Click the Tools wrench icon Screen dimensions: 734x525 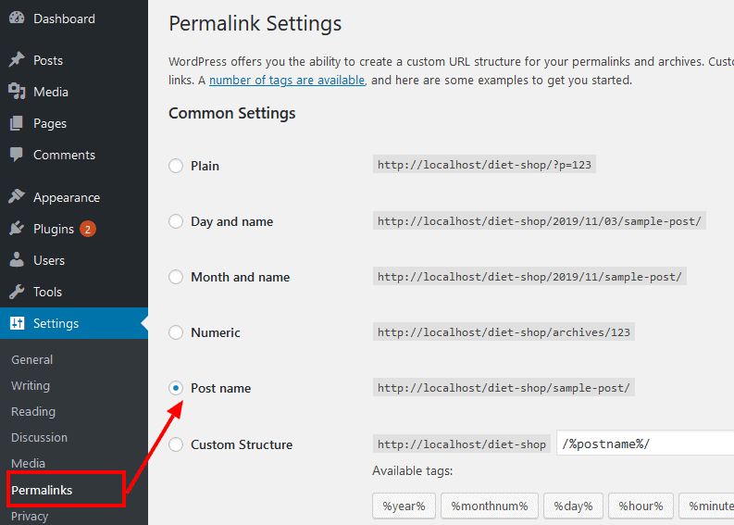click(x=17, y=292)
